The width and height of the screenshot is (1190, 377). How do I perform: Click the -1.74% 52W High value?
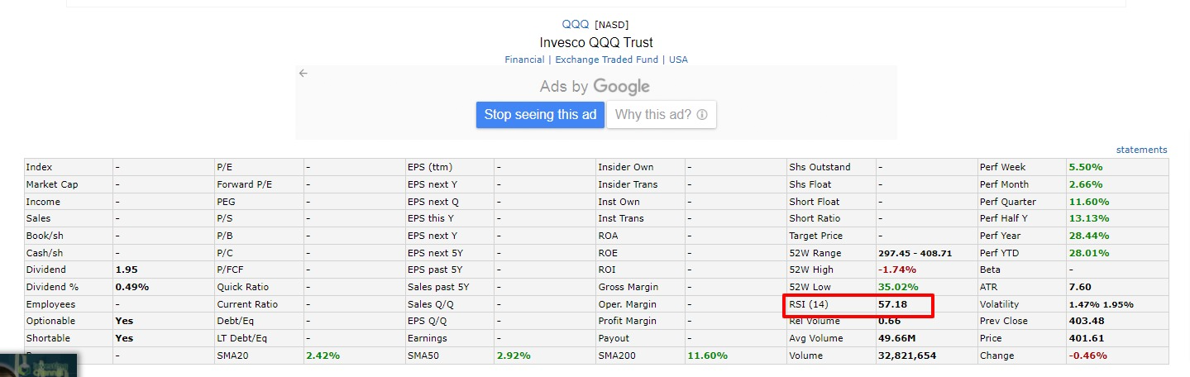896,270
